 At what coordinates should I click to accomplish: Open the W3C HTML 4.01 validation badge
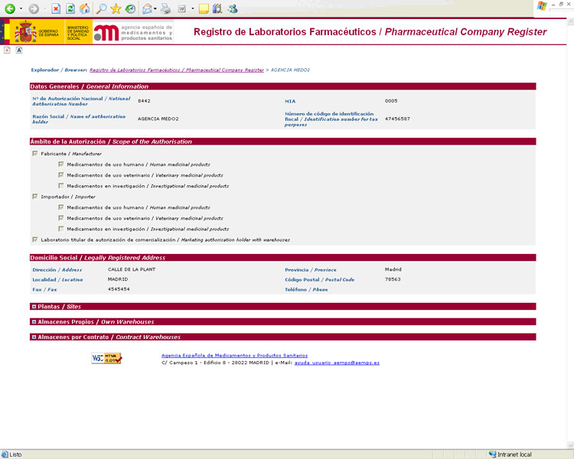(x=106, y=358)
